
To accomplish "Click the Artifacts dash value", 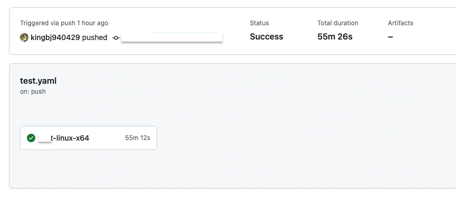I will [x=390, y=37].
